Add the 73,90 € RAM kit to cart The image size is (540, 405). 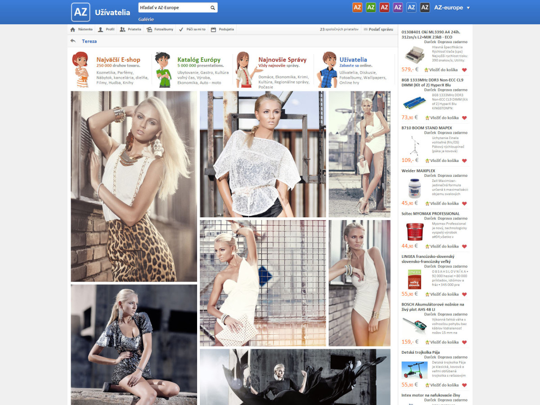pyautogui.click(x=441, y=118)
